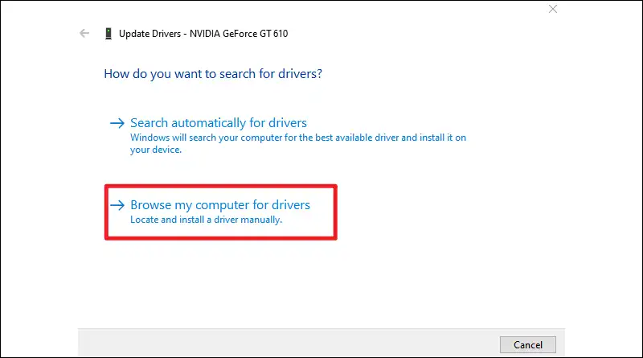This screenshot has width=643, height=358.
Task: Click 'Locate and install a driver manually.' text
Action: pyautogui.click(x=207, y=220)
